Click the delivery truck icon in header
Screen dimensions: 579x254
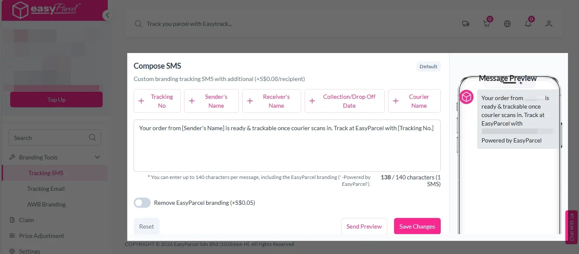pos(466,24)
